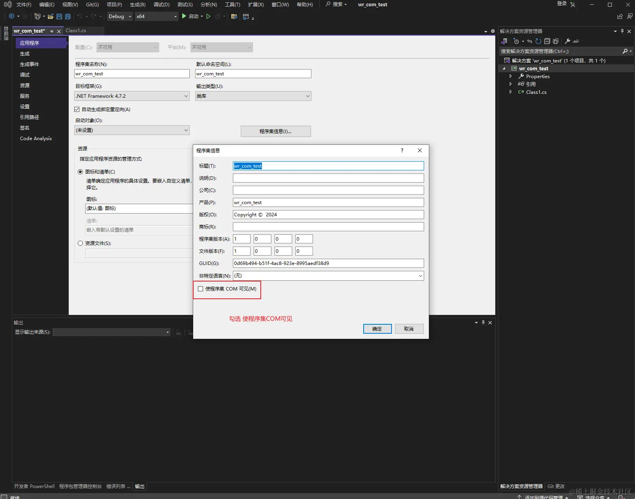Select the Signing settings page
Image resolution: width=635 pixels, height=499 pixels.
[x=25, y=128]
